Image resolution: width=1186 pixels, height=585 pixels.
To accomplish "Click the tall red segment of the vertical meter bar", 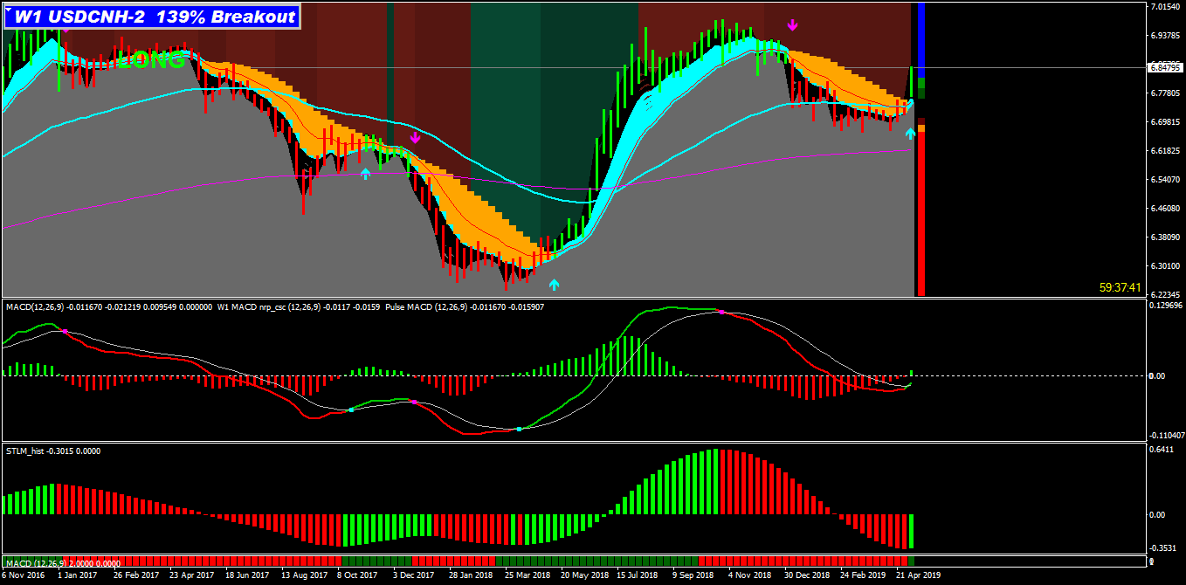I will [x=921, y=214].
